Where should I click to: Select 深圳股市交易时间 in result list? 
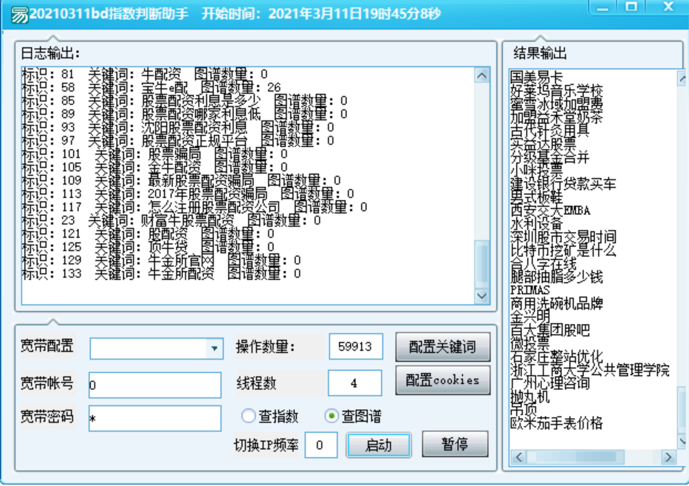pyautogui.click(x=563, y=237)
